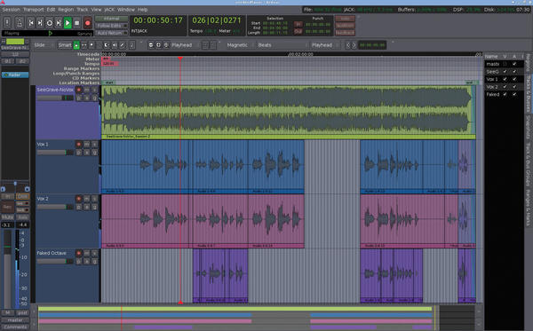The height and width of the screenshot is (331, 533).
Task: Record-enable the Faked Octave track
Action: click(x=78, y=253)
